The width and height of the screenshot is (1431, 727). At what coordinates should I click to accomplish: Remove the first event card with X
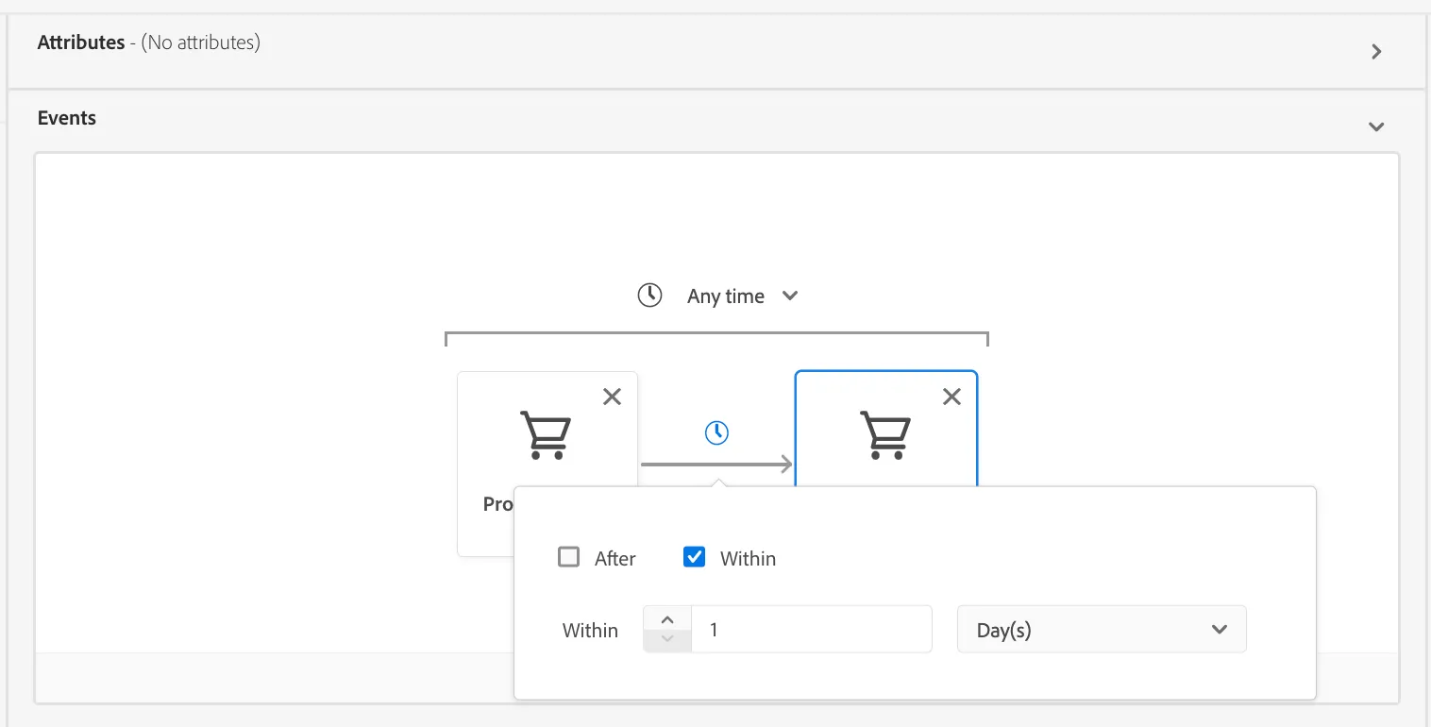(x=613, y=397)
